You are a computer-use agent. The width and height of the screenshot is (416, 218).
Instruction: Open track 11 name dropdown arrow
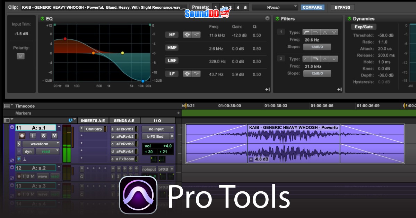(x=59, y=127)
